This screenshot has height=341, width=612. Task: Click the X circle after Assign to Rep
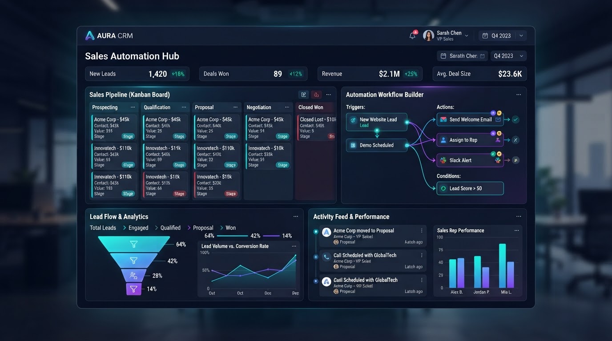pos(515,140)
